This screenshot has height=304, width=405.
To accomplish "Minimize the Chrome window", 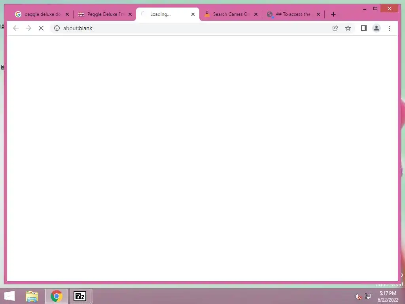I will [364, 9].
